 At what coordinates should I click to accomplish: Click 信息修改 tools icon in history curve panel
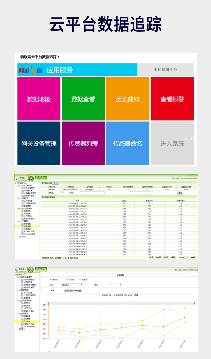coord(22,303)
